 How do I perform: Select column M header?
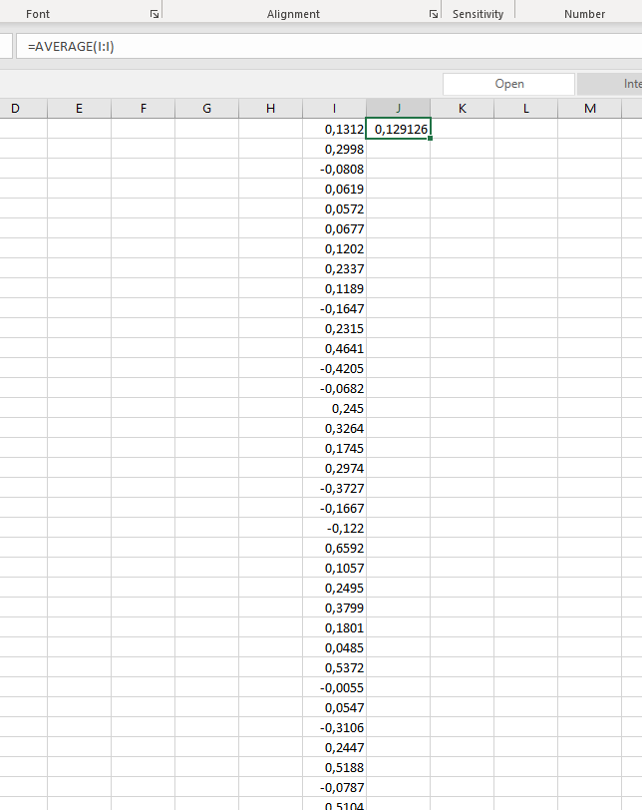(589, 109)
